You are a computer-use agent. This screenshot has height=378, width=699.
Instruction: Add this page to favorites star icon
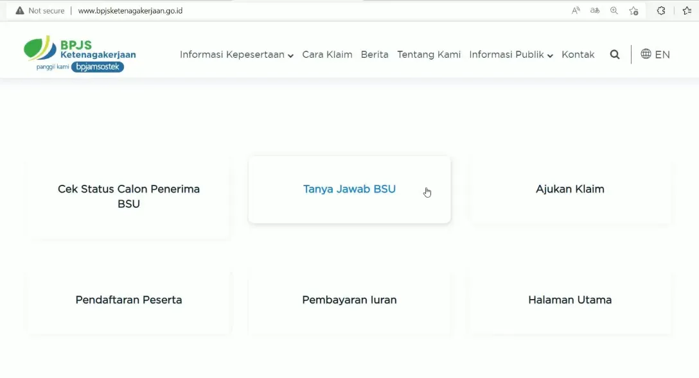(633, 10)
